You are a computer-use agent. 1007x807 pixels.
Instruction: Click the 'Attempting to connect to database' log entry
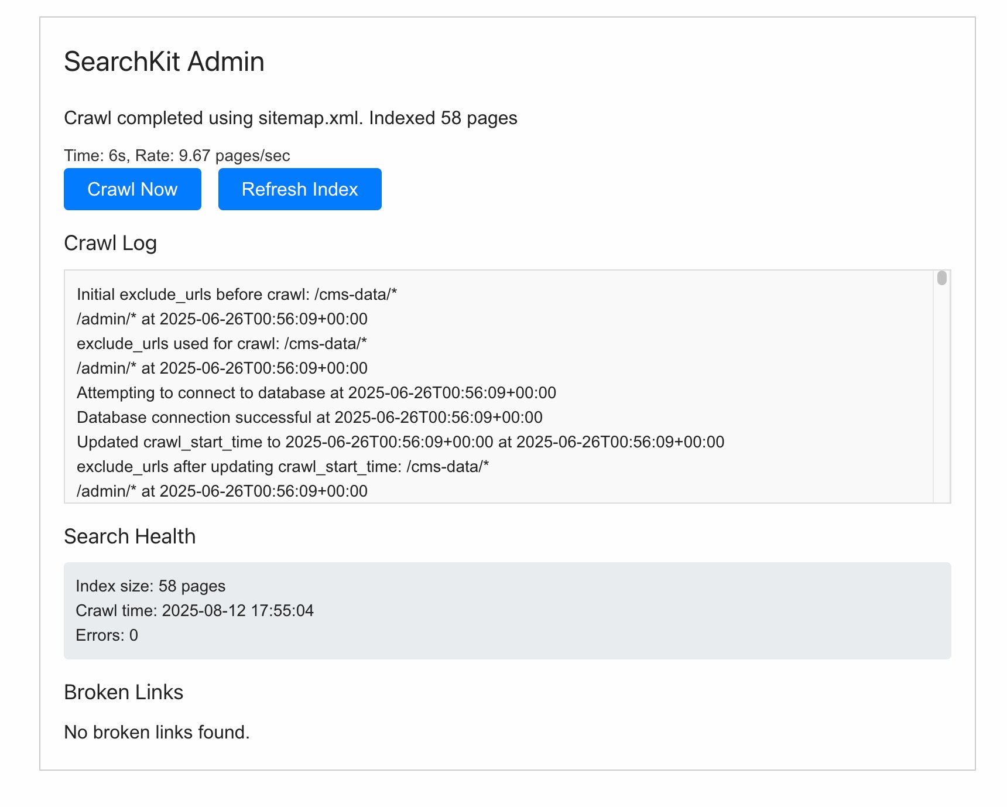pyautogui.click(x=316, y=392)
